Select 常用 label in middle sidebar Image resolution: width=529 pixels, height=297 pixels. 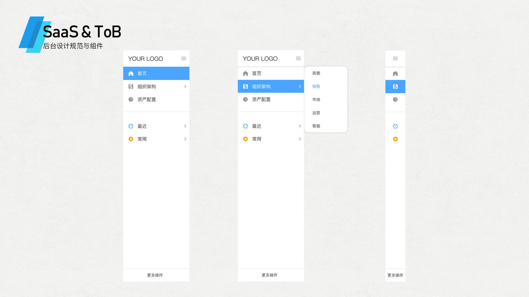click(x=257, y=139)
